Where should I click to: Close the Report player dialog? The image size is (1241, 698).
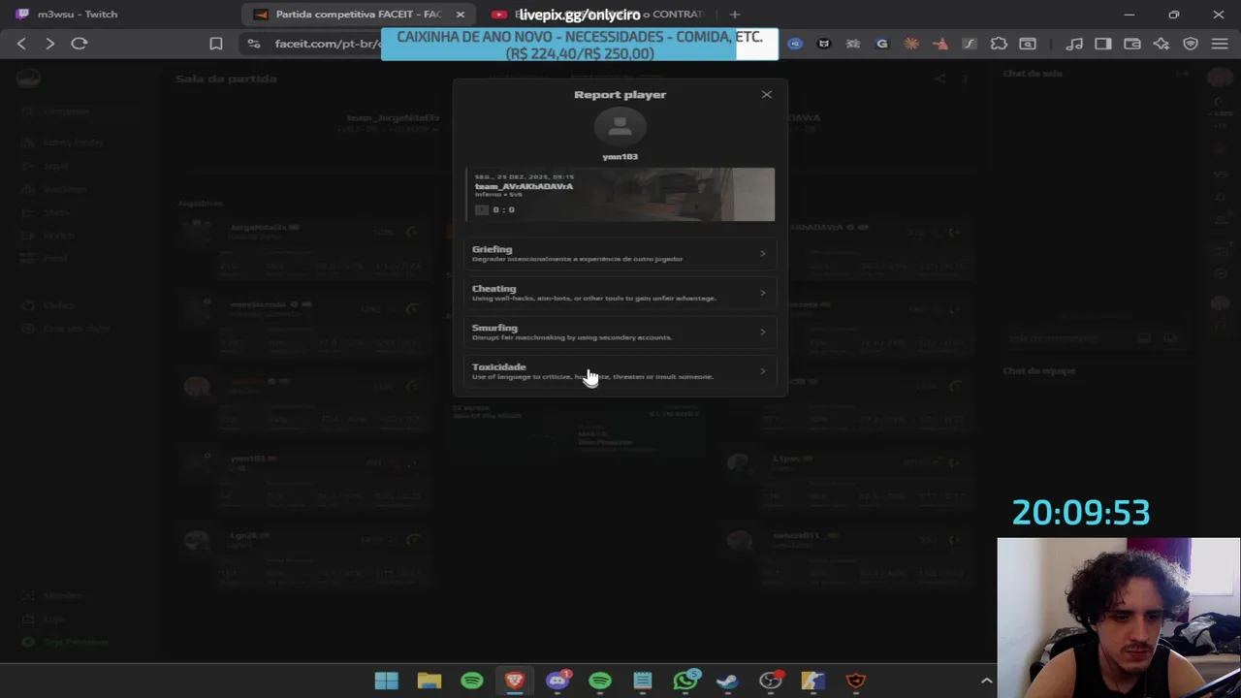(x=766, y=94)
